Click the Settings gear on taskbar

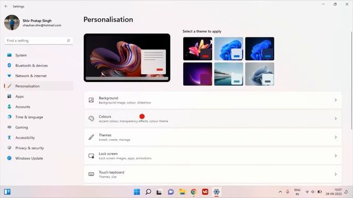tap(216, 192)
